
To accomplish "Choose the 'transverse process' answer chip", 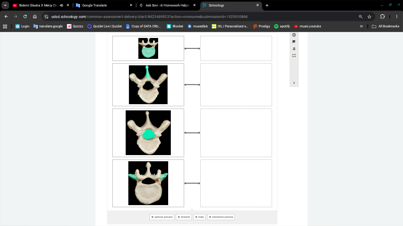I will [221, 217].
